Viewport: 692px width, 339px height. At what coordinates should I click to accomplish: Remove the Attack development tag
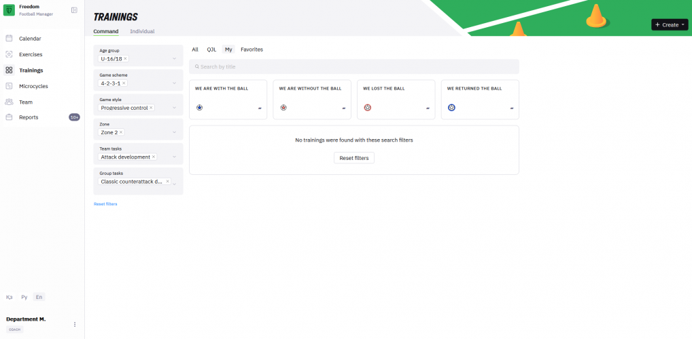click(x=154, y=157)
